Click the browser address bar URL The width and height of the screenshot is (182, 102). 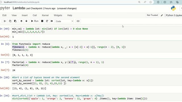22,2
